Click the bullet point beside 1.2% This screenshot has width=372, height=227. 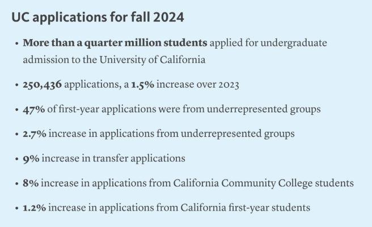coord(16,208)
